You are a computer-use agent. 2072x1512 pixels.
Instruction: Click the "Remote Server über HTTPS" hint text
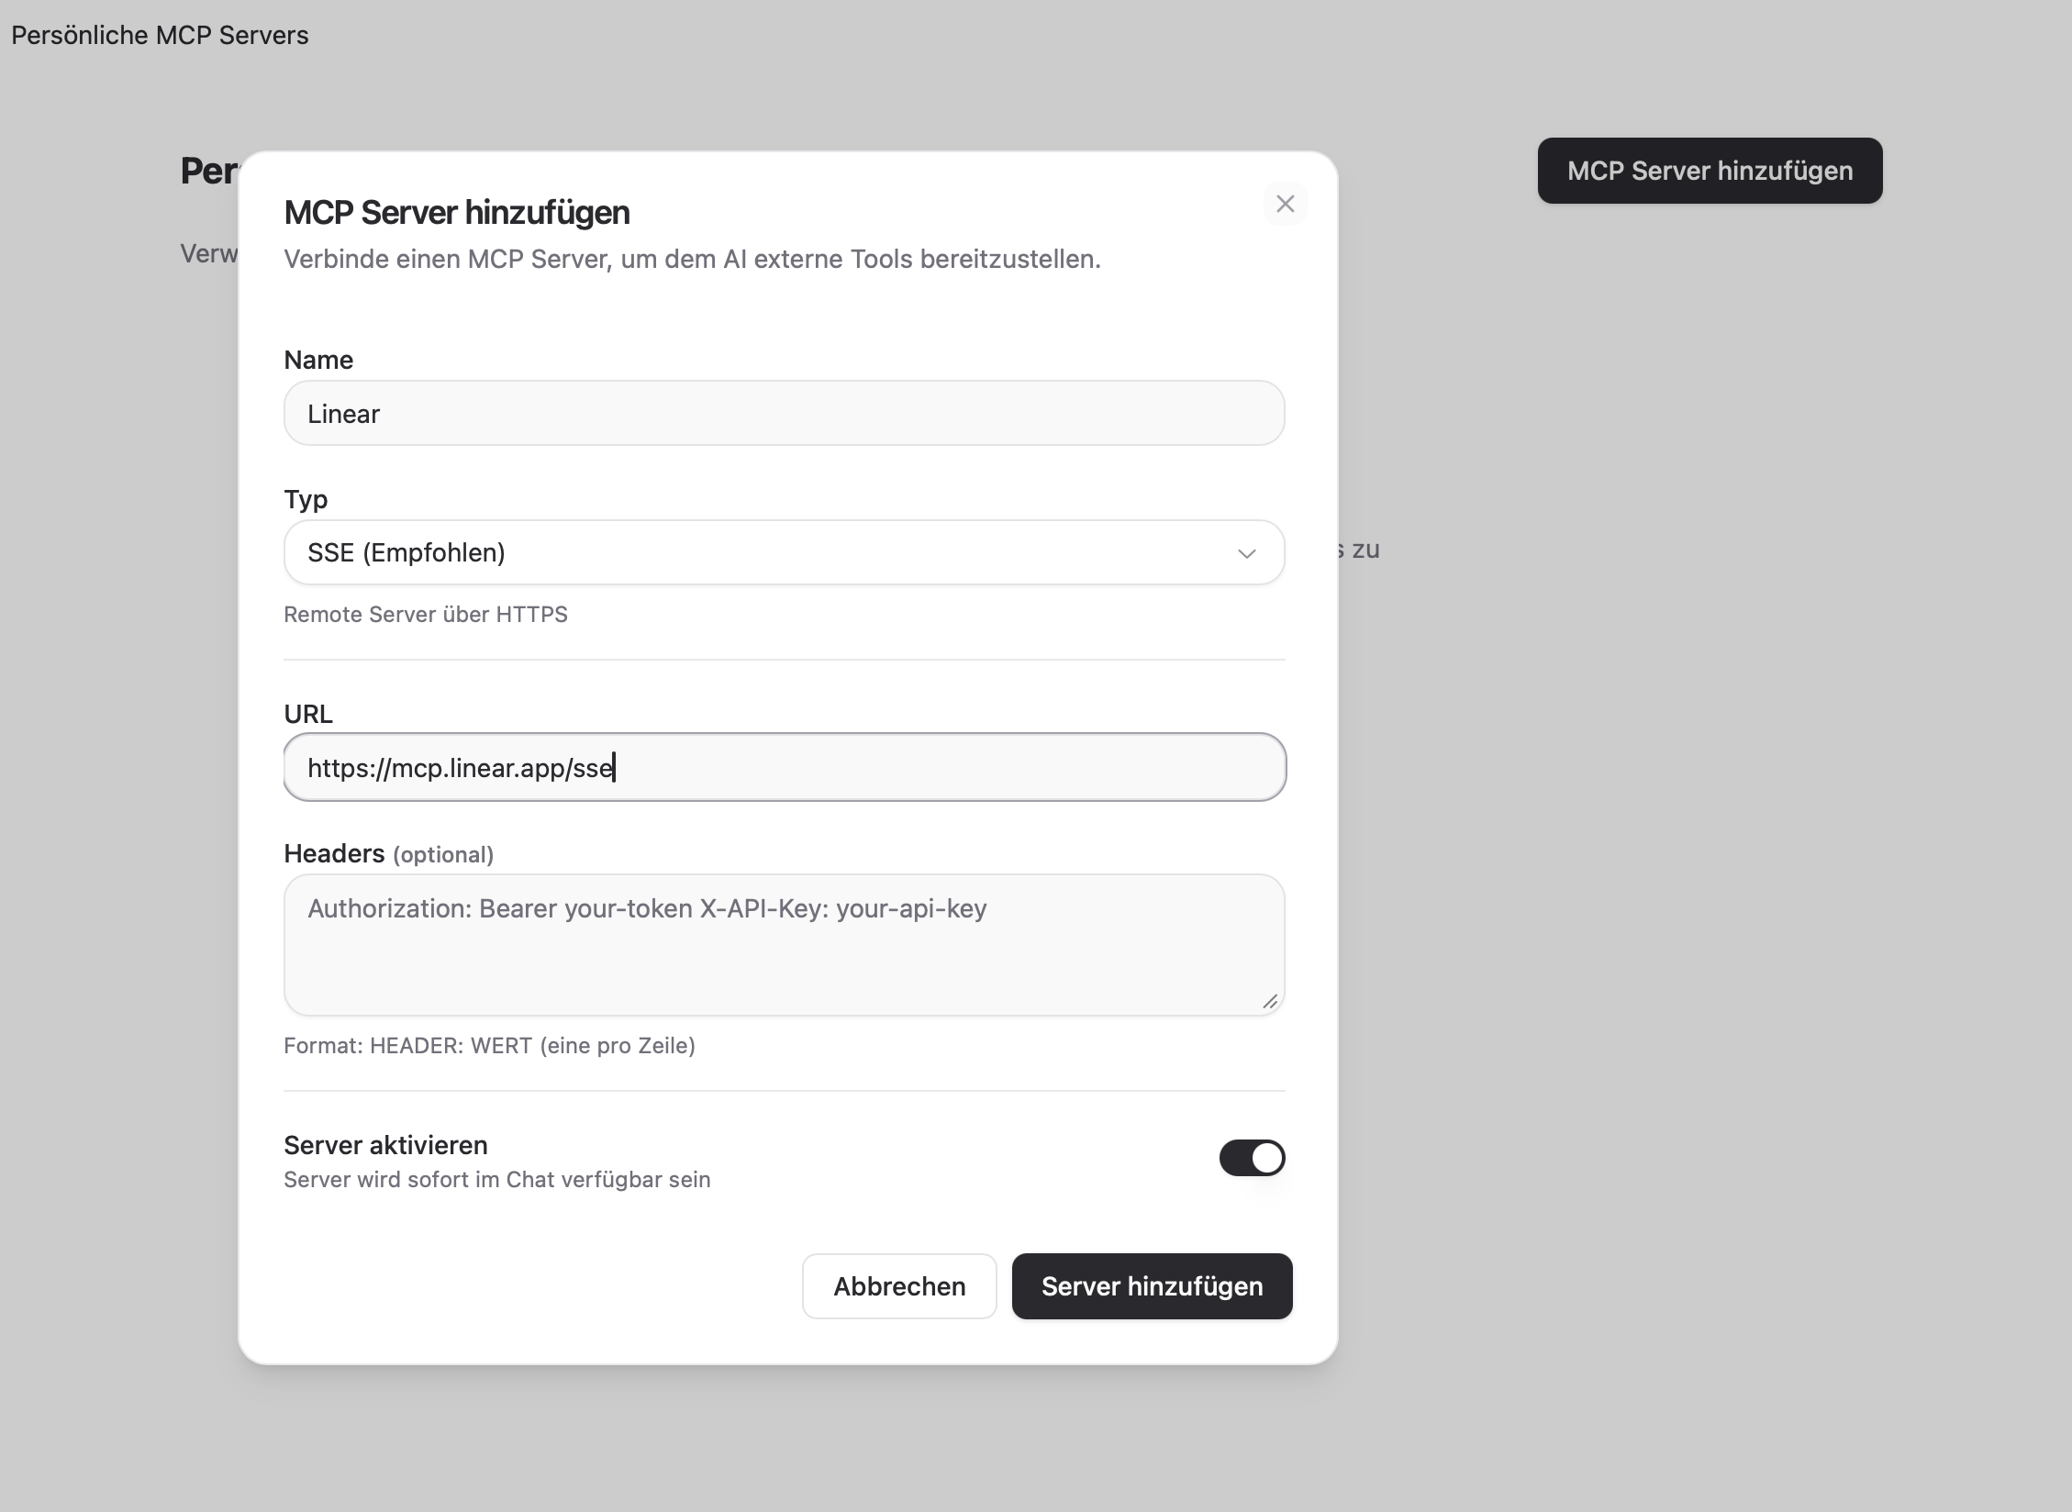tap(426, 615)
